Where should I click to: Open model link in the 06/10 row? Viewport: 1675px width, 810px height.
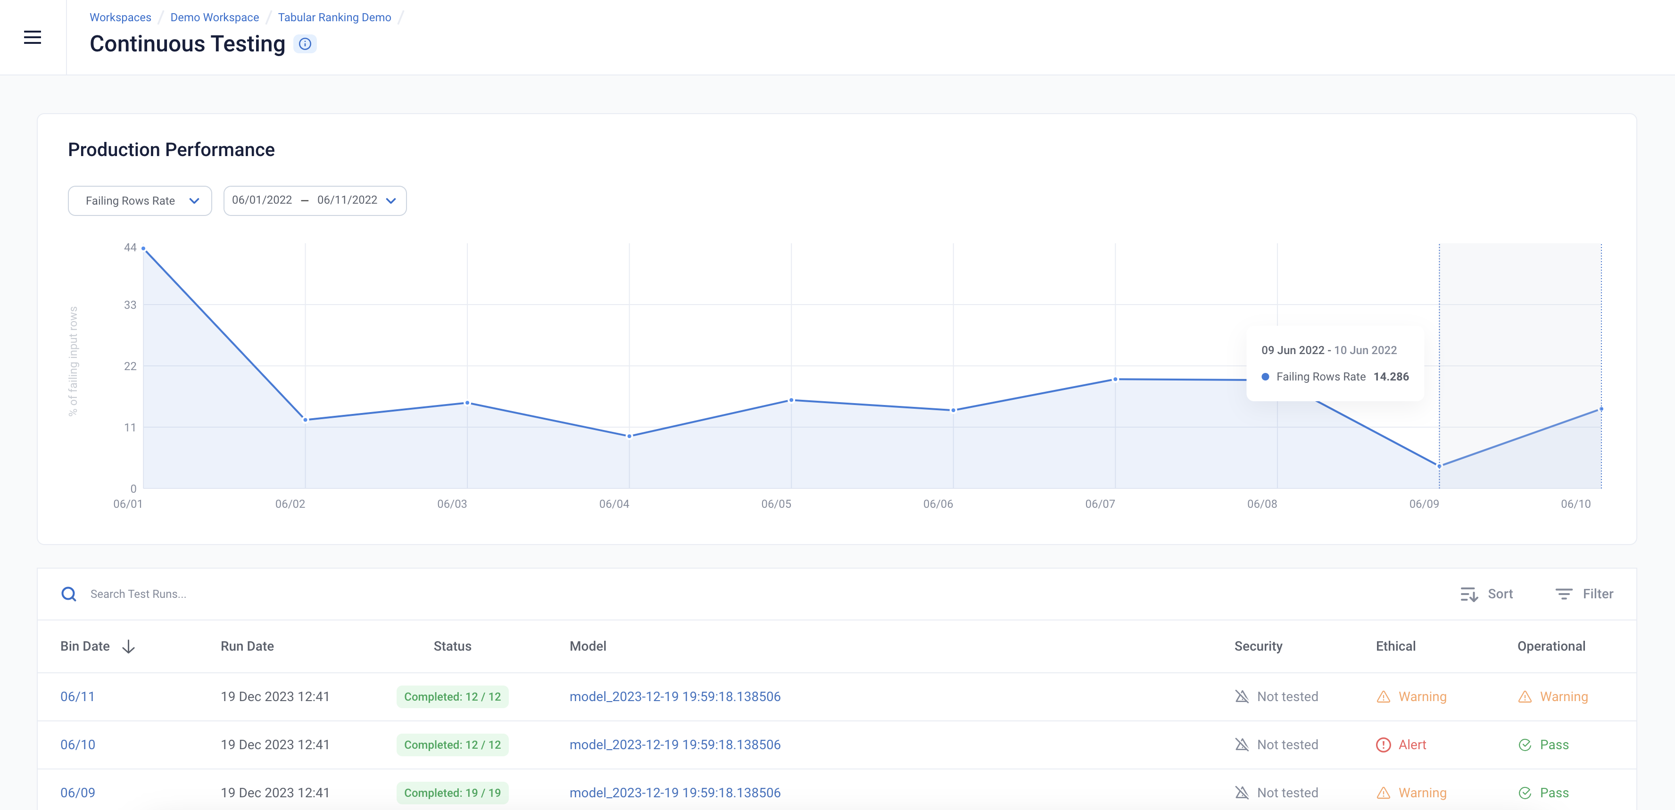675,745
